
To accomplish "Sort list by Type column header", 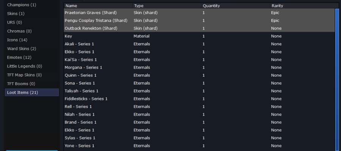I will 167,6.
